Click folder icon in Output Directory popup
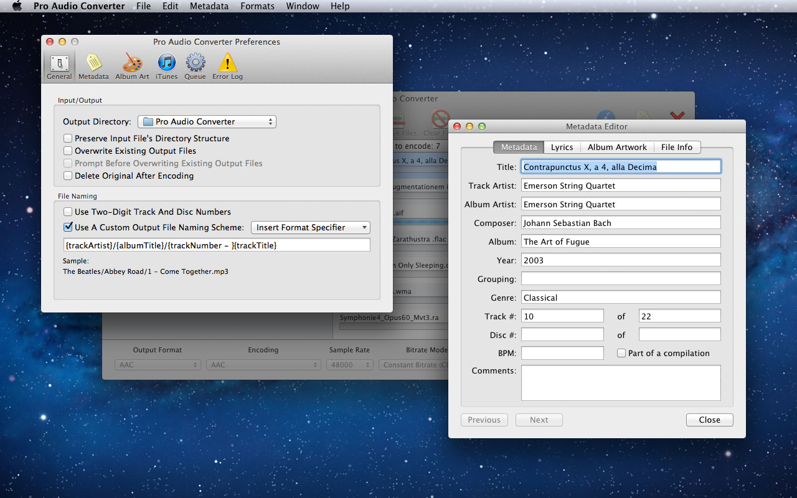The width and height of the screenshot is (797, 498). pos(148,122)
